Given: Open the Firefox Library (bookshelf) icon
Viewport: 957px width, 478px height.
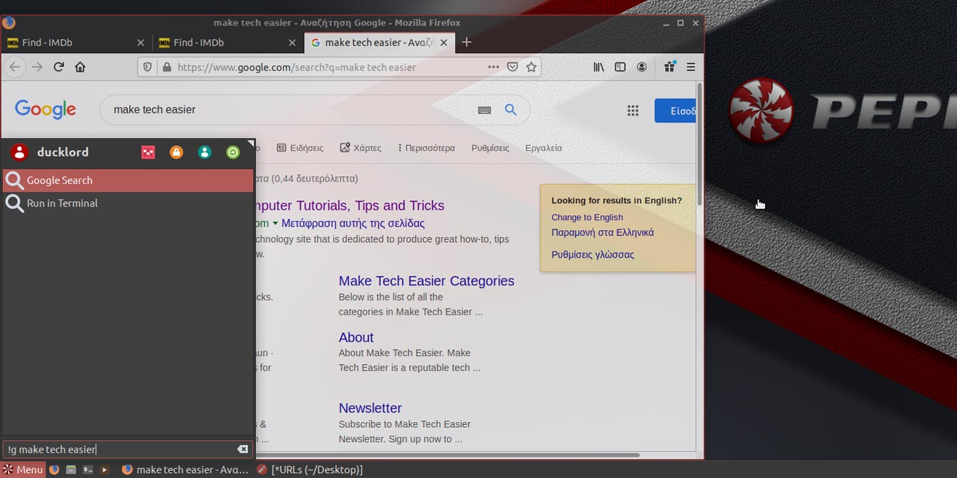Looking at the screenshot, I should 598,67.
